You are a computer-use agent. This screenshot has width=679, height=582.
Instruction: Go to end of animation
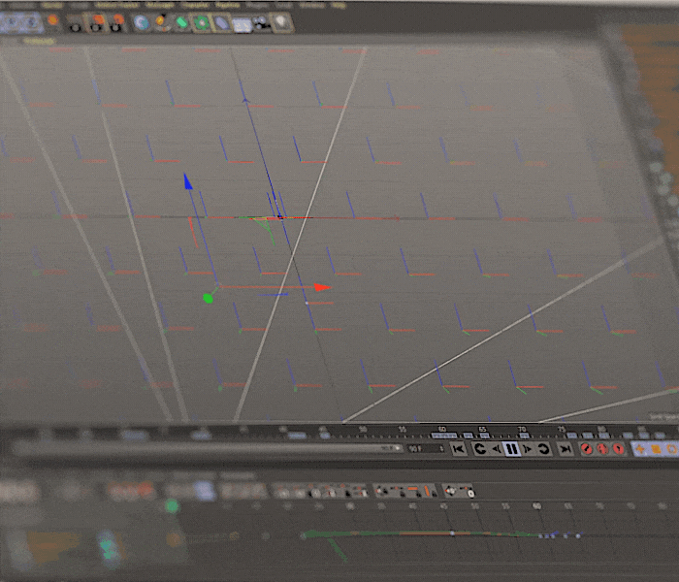(566, 449)
